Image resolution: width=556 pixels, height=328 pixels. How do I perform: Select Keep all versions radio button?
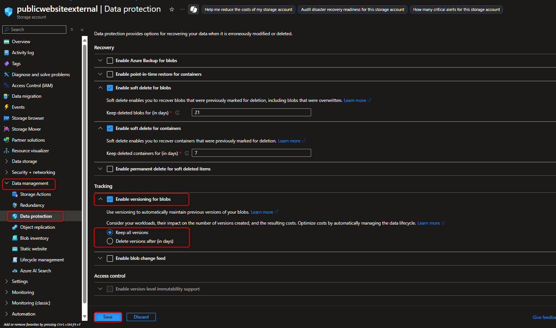click(110, 233)
